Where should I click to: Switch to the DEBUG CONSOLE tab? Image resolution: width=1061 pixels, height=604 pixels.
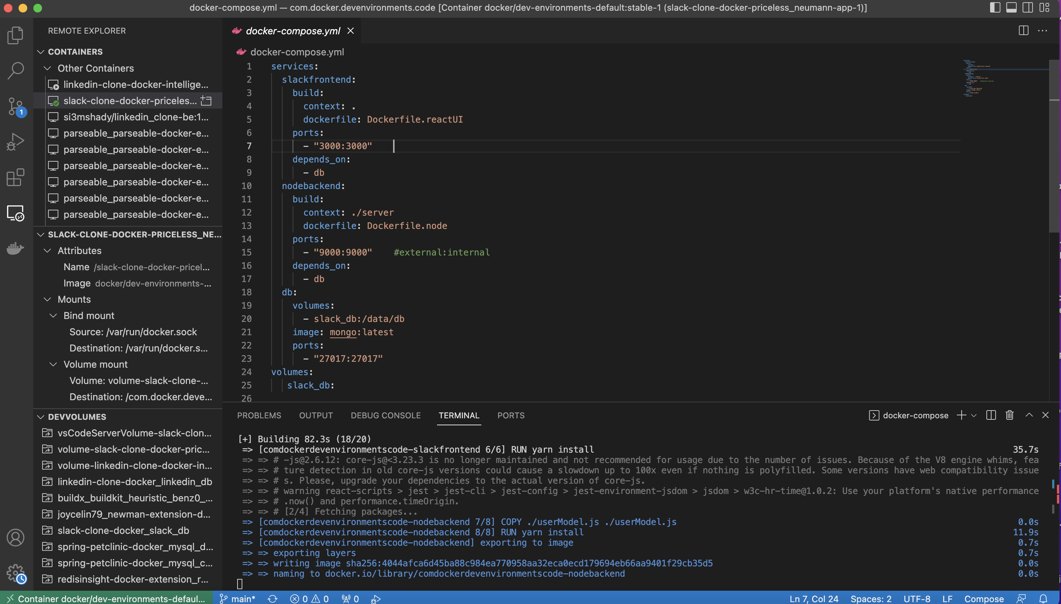tap(386, 415)
